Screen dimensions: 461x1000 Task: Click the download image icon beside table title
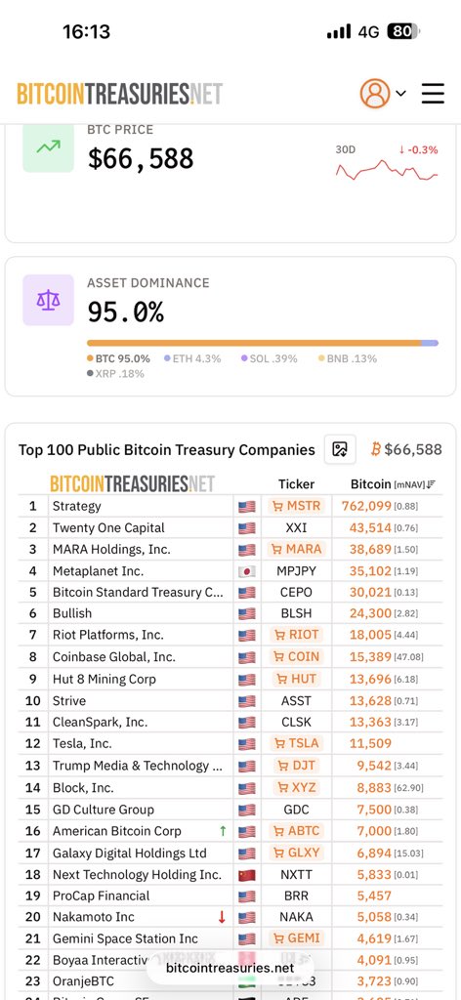pos(340,449)
